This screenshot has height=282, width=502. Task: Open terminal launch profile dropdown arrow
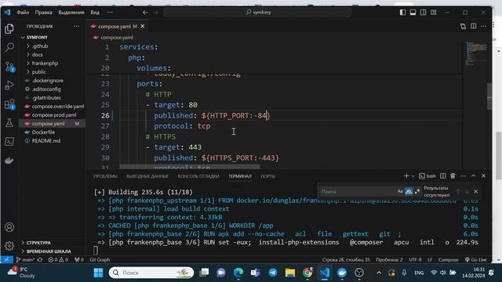[x=413, y=176]
